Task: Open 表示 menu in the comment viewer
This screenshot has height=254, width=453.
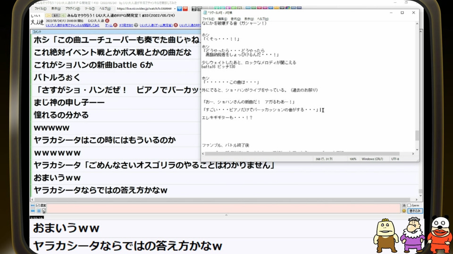Action: tap(56, 8)
